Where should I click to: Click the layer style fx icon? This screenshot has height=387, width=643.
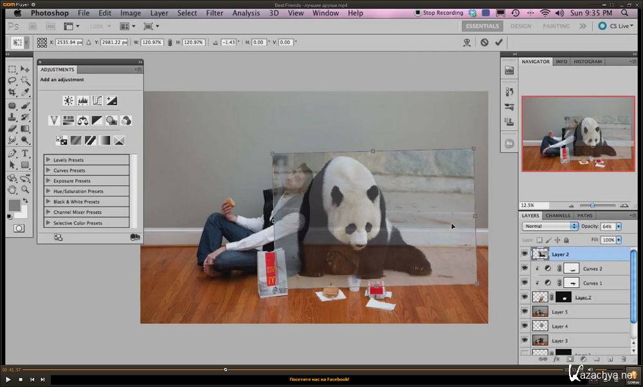click(x=557, y=359)
